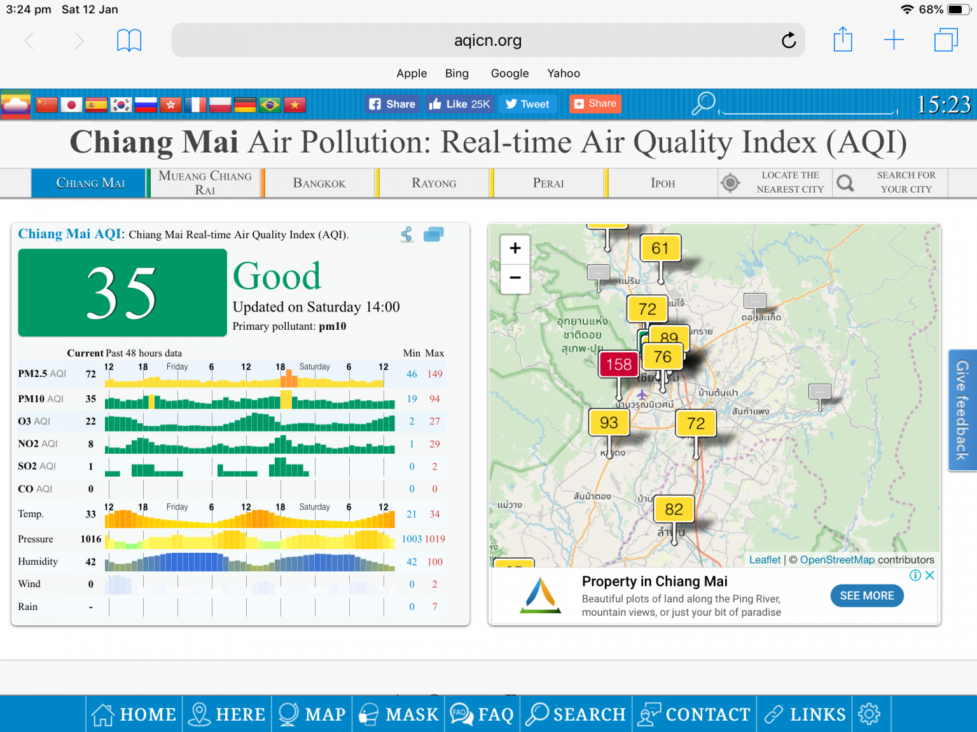The width and height of the screenshot is (977, 732).
Task: Close the Property in Chiang Mai ad
Action: [x=930, y=575]
